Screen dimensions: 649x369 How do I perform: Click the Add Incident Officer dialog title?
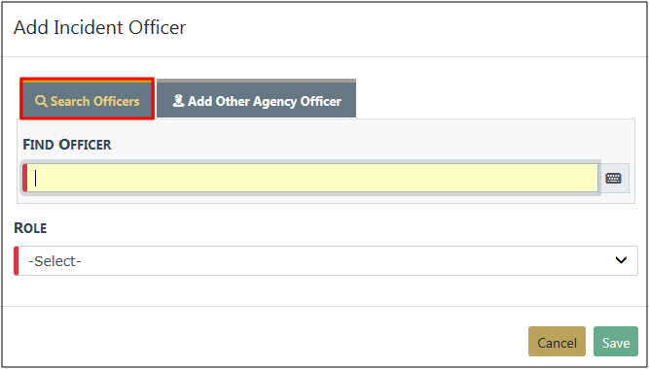pyautogui.click(x=100, y=28)
